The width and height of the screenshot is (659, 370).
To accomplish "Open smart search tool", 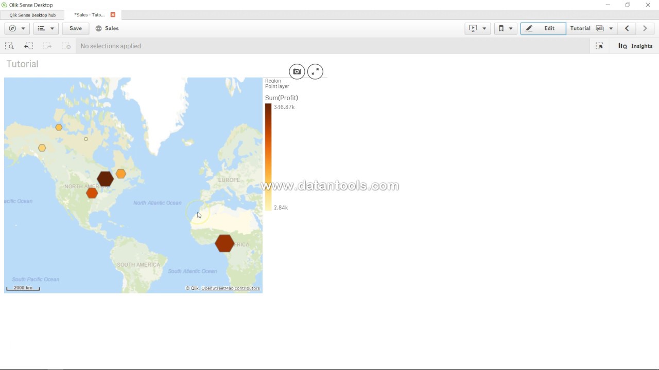I will coord(9,46).
